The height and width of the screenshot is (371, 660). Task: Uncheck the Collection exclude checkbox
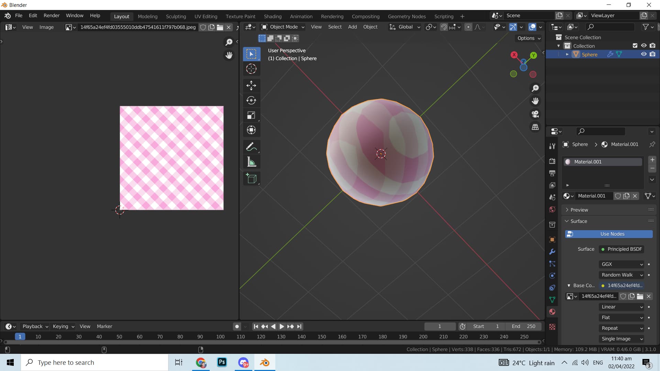(x=635, y=46)
